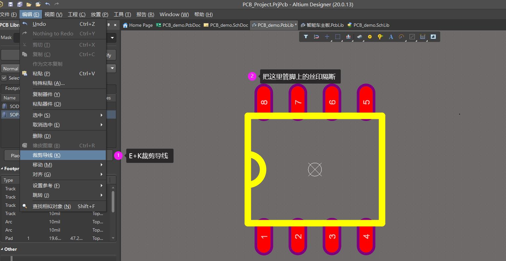This screenshot has height=261, width=506.
Task: Open the 帮助 (H) menu
Action: (203, 14)
